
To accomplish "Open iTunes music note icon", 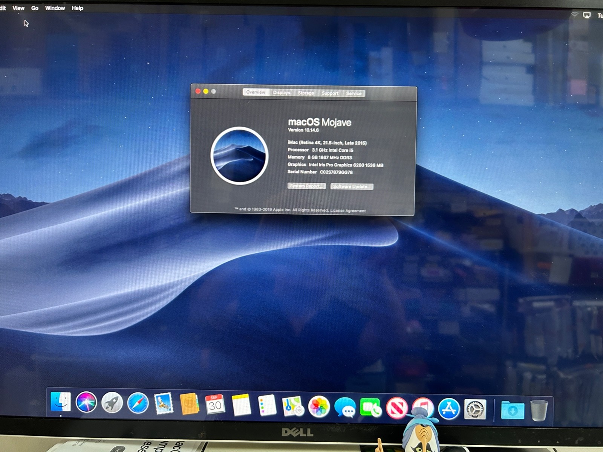I will pos(423,407).
